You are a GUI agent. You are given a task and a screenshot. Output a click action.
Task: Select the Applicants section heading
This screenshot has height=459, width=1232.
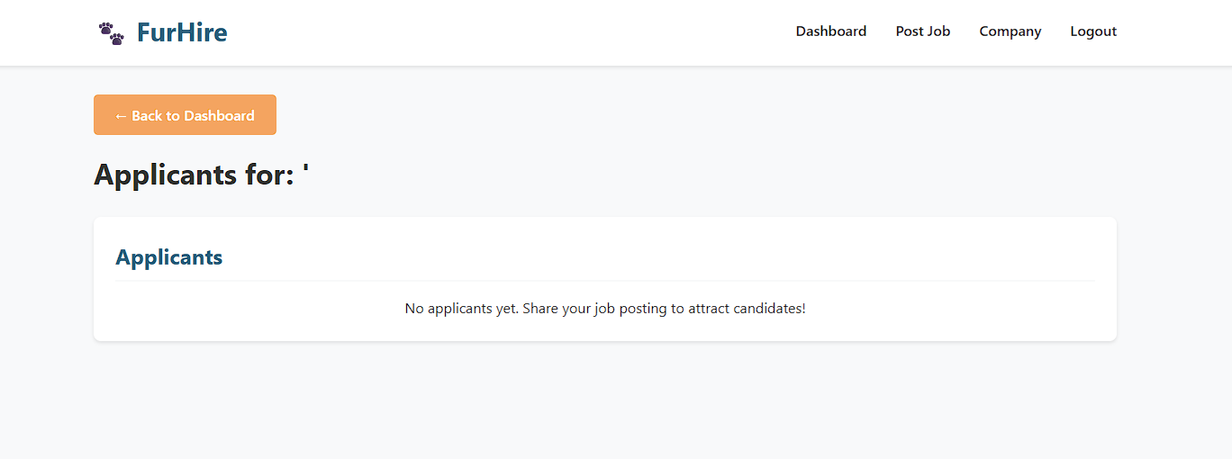pyautogui.click(x=168, y=257)
